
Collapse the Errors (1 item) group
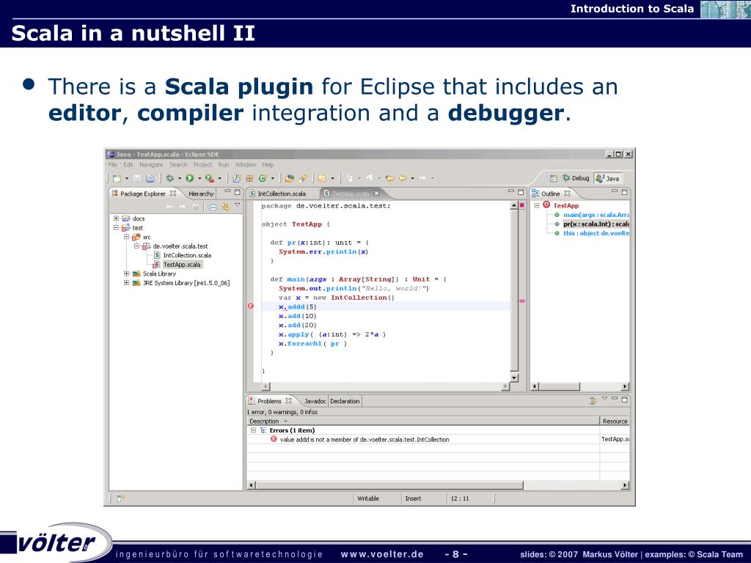tap(253, 430)
